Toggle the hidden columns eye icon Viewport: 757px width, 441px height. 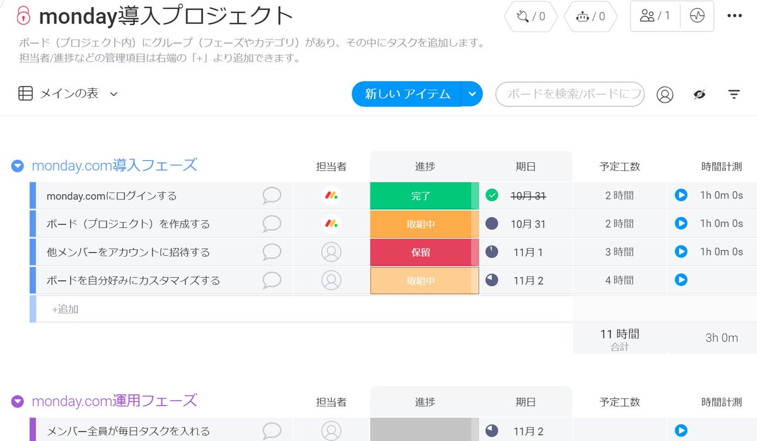(699, 95)
